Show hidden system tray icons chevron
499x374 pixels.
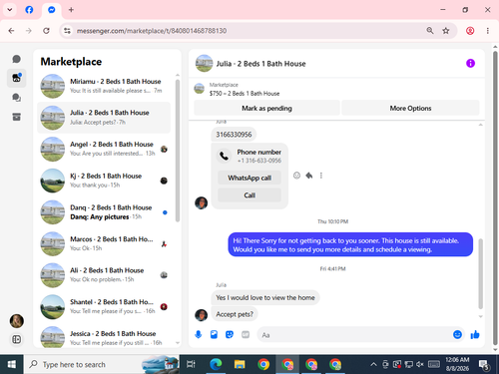pyautogui.click(x=373, y=364)
